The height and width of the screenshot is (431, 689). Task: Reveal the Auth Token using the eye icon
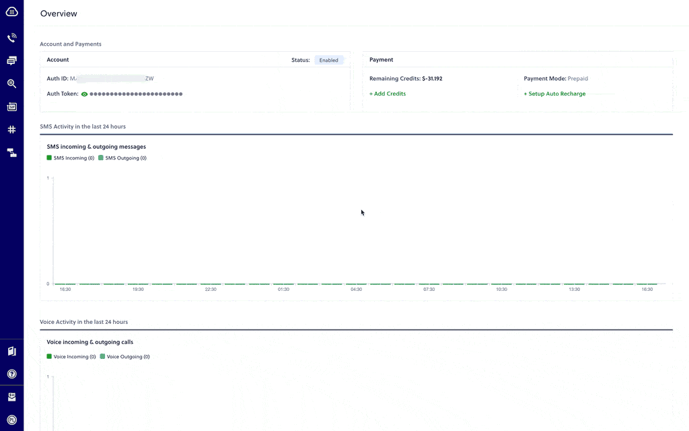(x=83, y=94)
